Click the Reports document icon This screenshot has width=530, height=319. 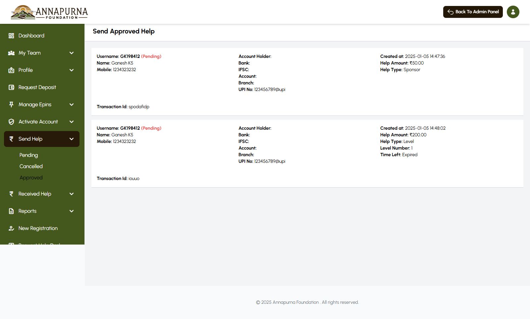(x=11, y=211)
